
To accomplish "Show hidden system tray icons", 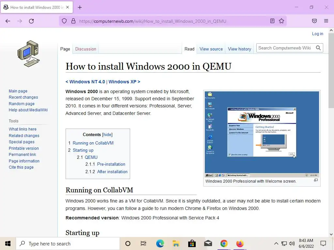I will [x=276, y=243].
